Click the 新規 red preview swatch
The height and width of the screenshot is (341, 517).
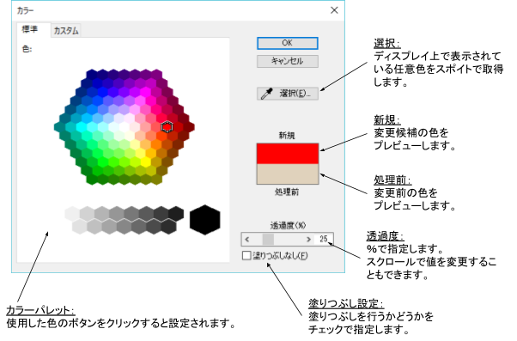288,154
